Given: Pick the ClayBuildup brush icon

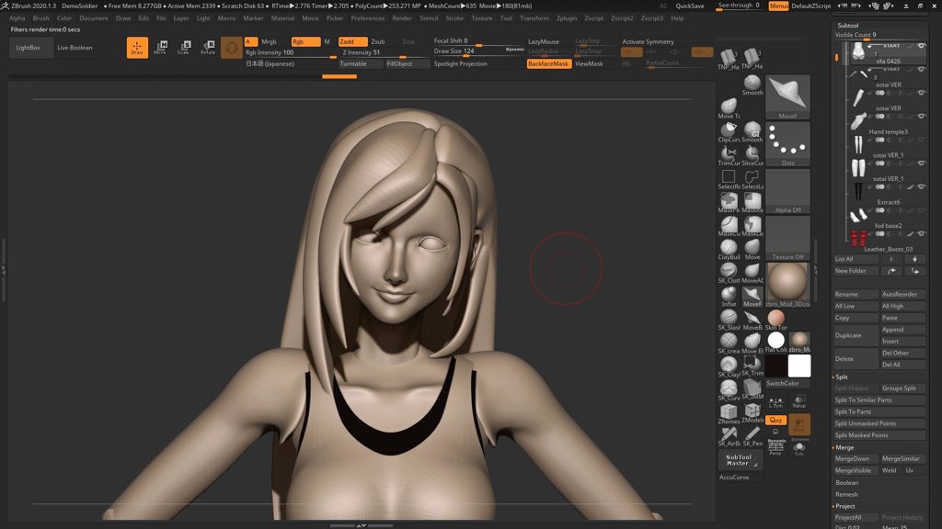Looking at the screenshot, I should 729,248.
